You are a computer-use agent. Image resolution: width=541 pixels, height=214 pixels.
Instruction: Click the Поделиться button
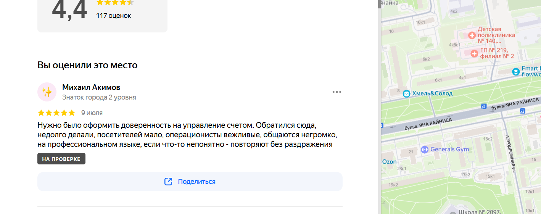[190, 182]
